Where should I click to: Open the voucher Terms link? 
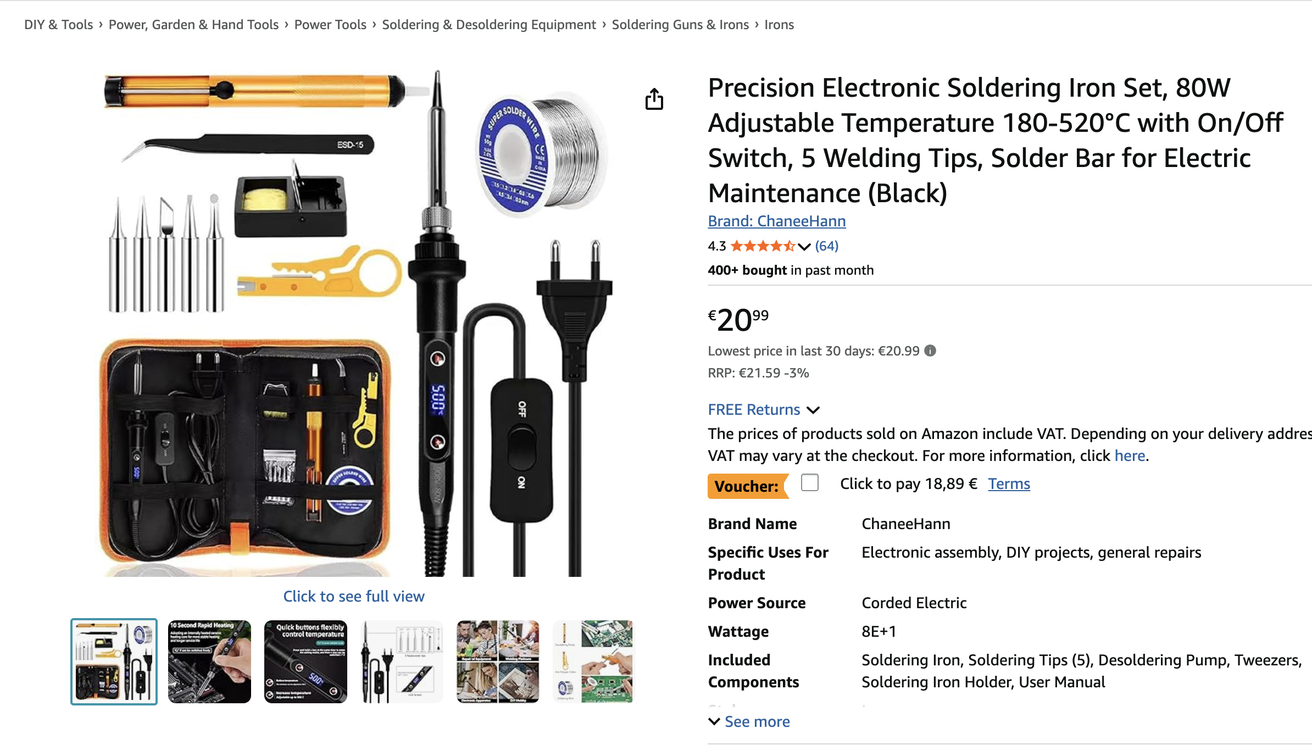click(x=1009, y=484)
